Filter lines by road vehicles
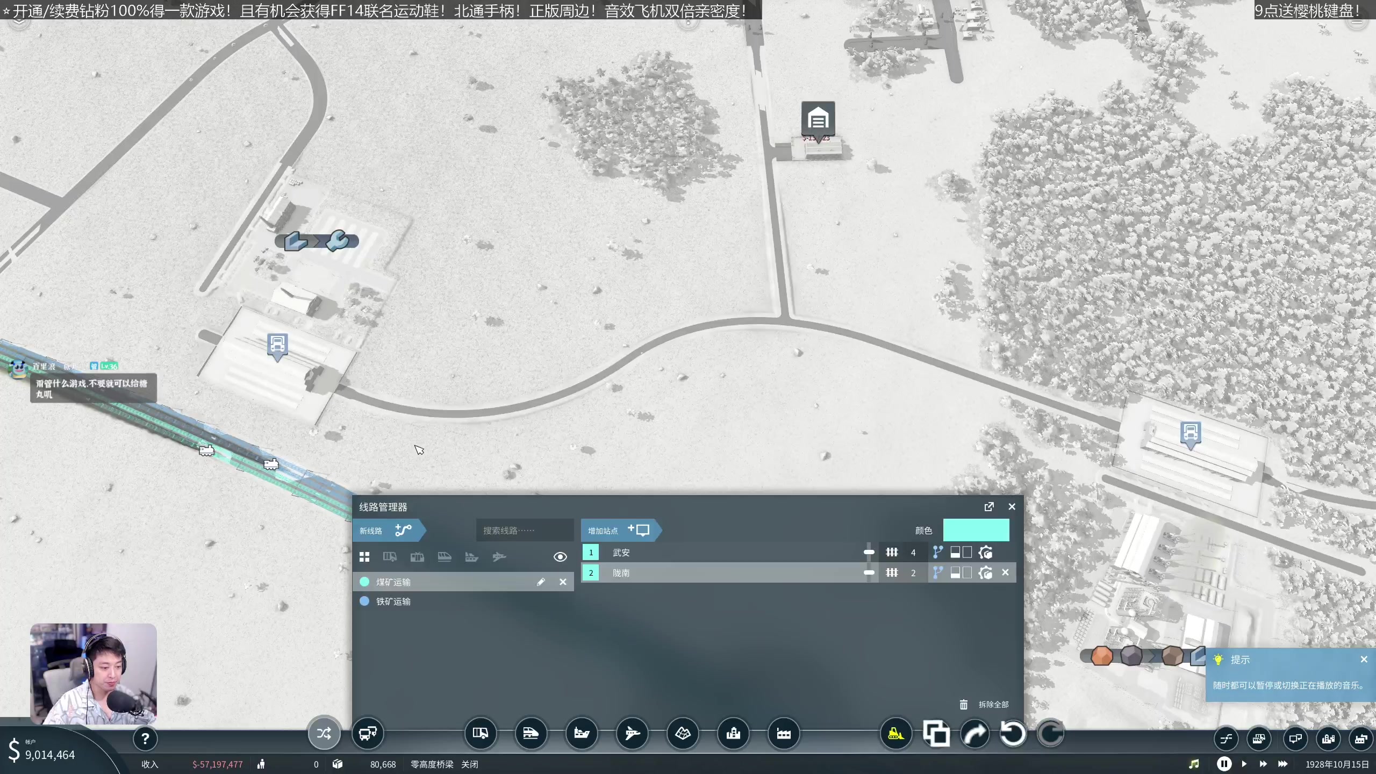This screenshot has height=774, width=1376. click(x=390, y=557)
